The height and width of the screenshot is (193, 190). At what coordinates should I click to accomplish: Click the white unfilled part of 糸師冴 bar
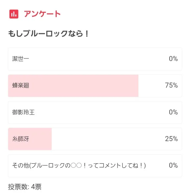106,139
